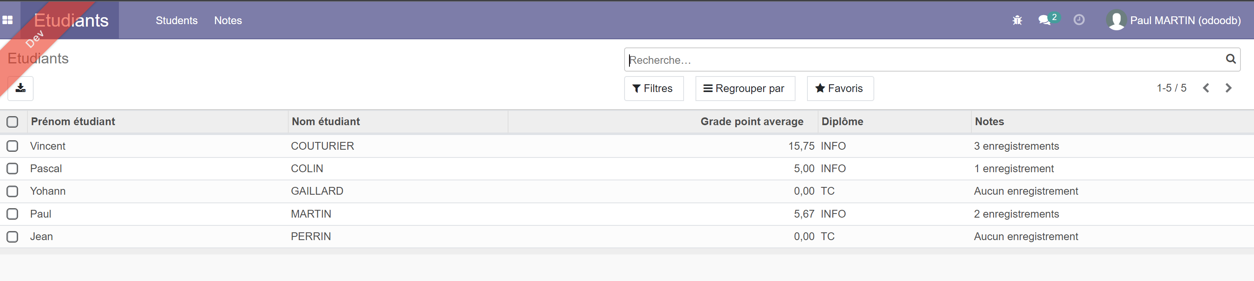The width and height of the screenshot is (1254, 281).
Task: Open the apps grid menu icon
Action: [8, 20]
